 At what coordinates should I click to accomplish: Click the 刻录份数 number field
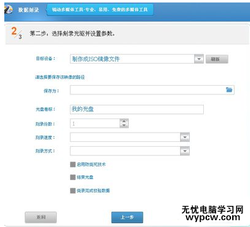95,123
